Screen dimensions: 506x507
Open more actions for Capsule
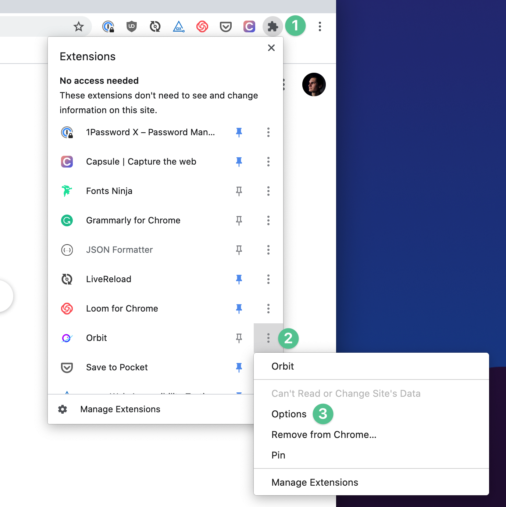click(x=268, y=162)
